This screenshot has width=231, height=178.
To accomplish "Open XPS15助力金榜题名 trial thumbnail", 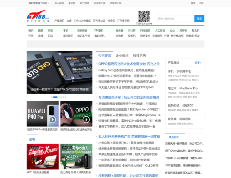I will point(43,157).
